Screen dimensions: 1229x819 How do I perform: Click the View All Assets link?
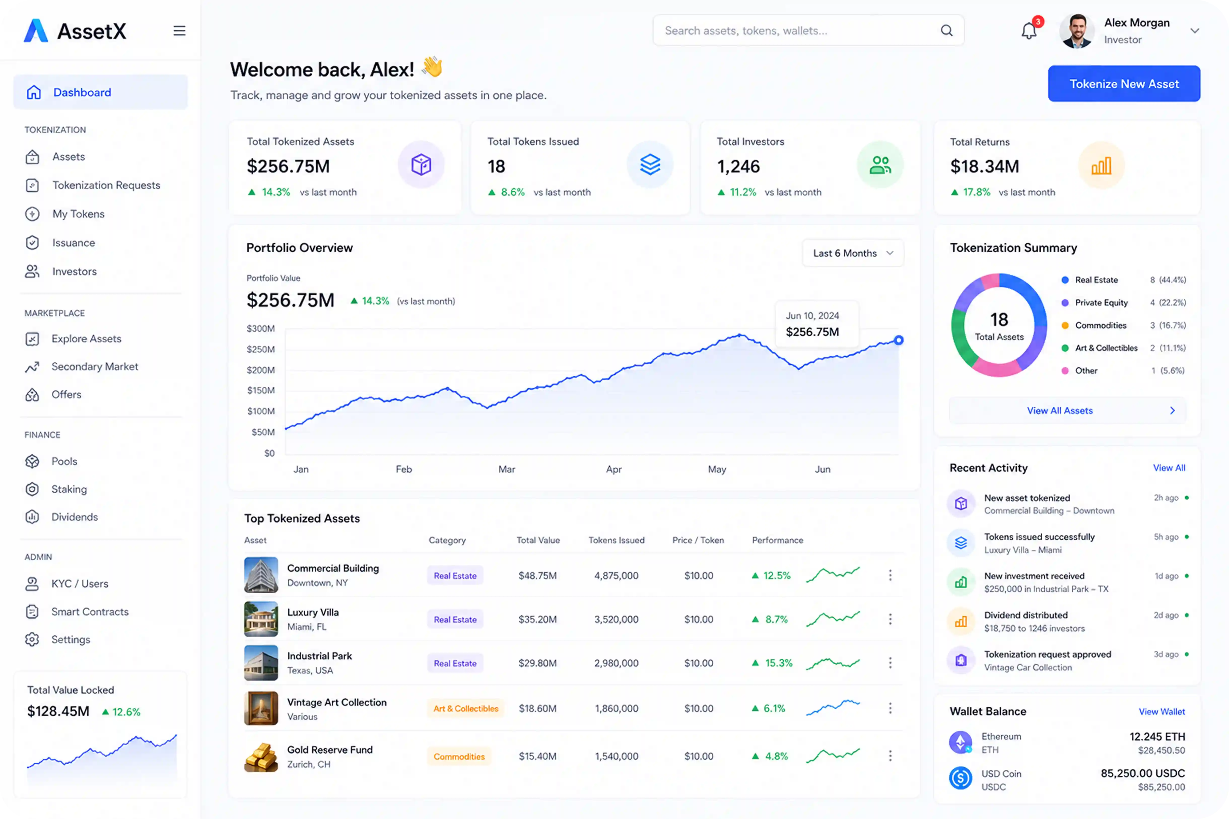click(x=1059, y=411)
